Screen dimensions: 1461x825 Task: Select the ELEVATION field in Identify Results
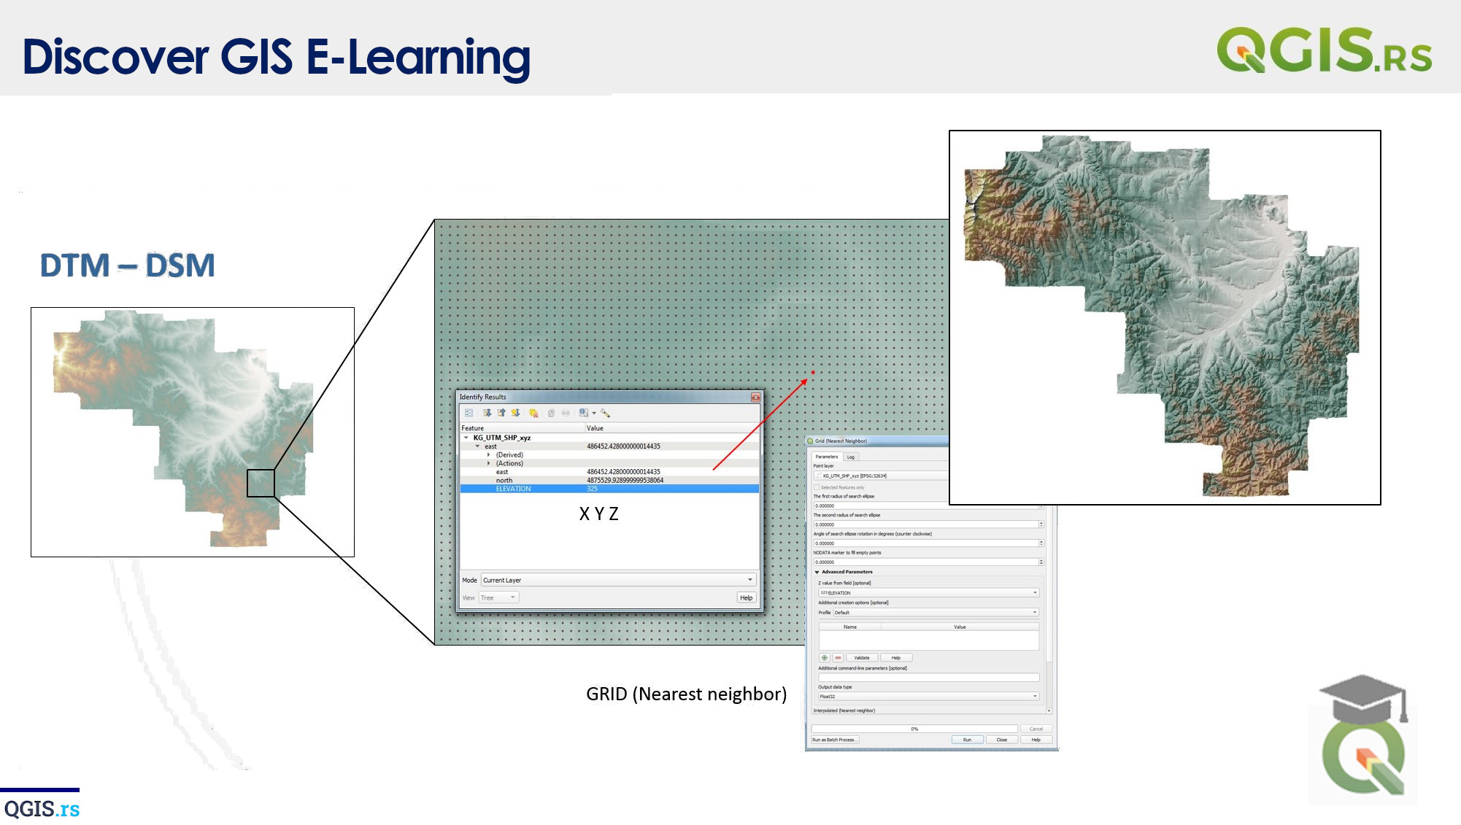coord(514,488)
